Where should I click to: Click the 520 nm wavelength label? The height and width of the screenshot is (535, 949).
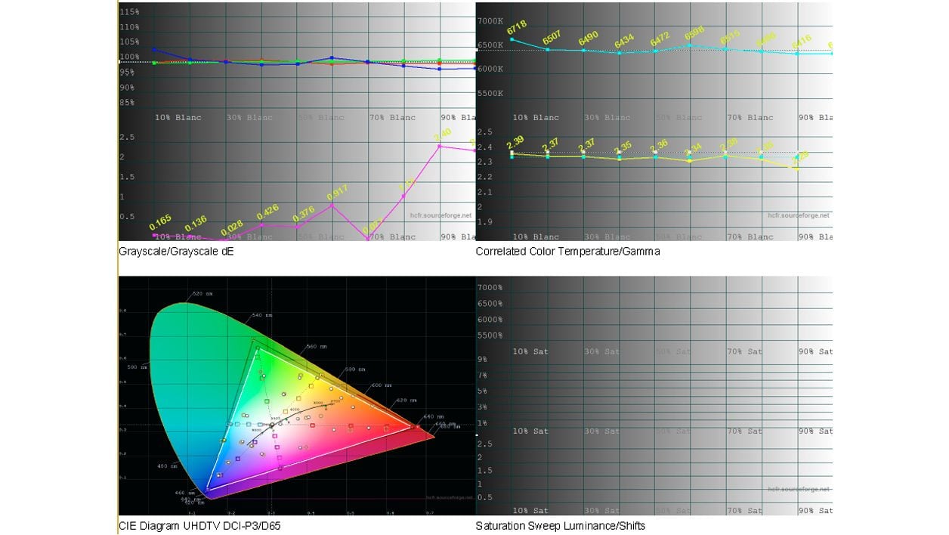pos(202,293)
